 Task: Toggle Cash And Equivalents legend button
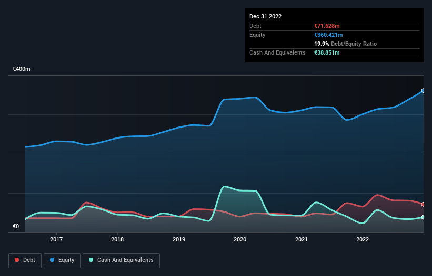pyautogui.click(x=121, y=260)
